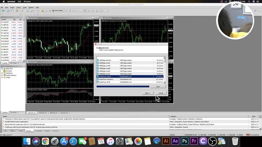
Task: Select the RoboForex-Demo server row
Action: tap(130, 76)
